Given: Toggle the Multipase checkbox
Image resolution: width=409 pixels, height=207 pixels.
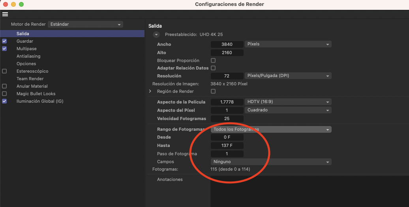Looking at the screenshot, I should [x=4, y=49].
